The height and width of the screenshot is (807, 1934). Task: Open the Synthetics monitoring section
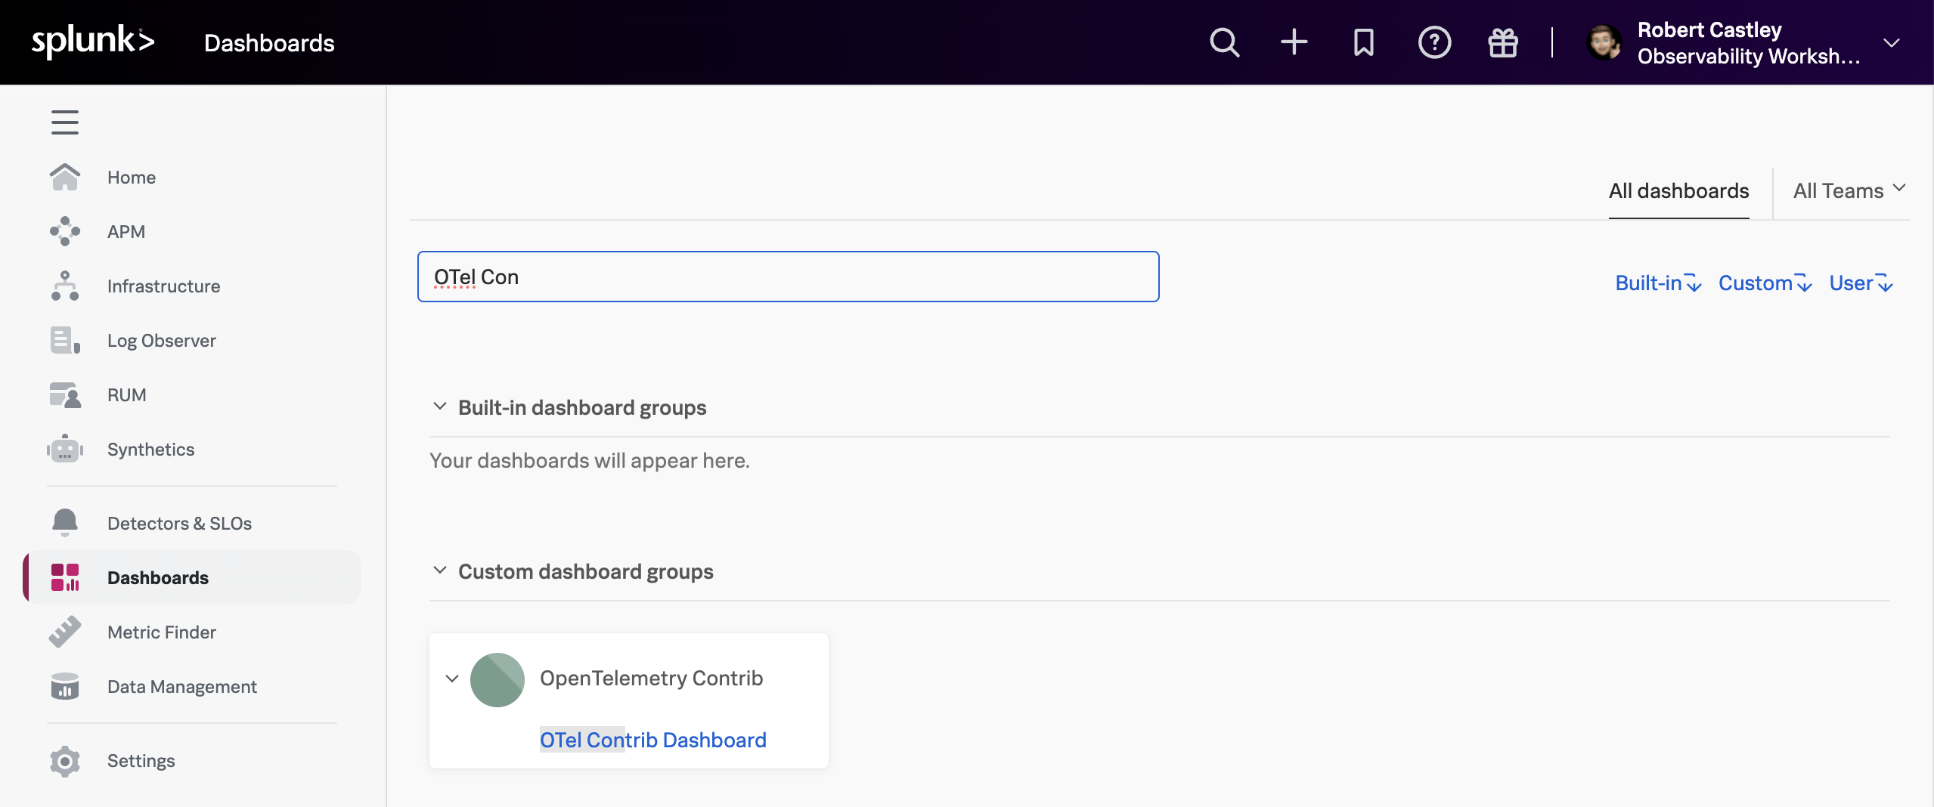[150, 449]
